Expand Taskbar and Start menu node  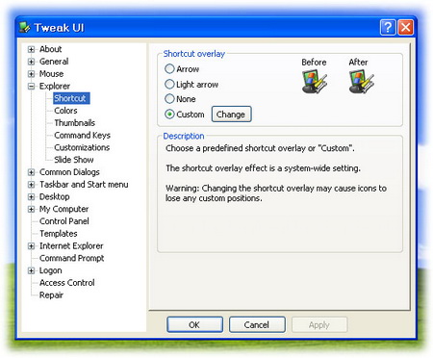tap(31, 185)
